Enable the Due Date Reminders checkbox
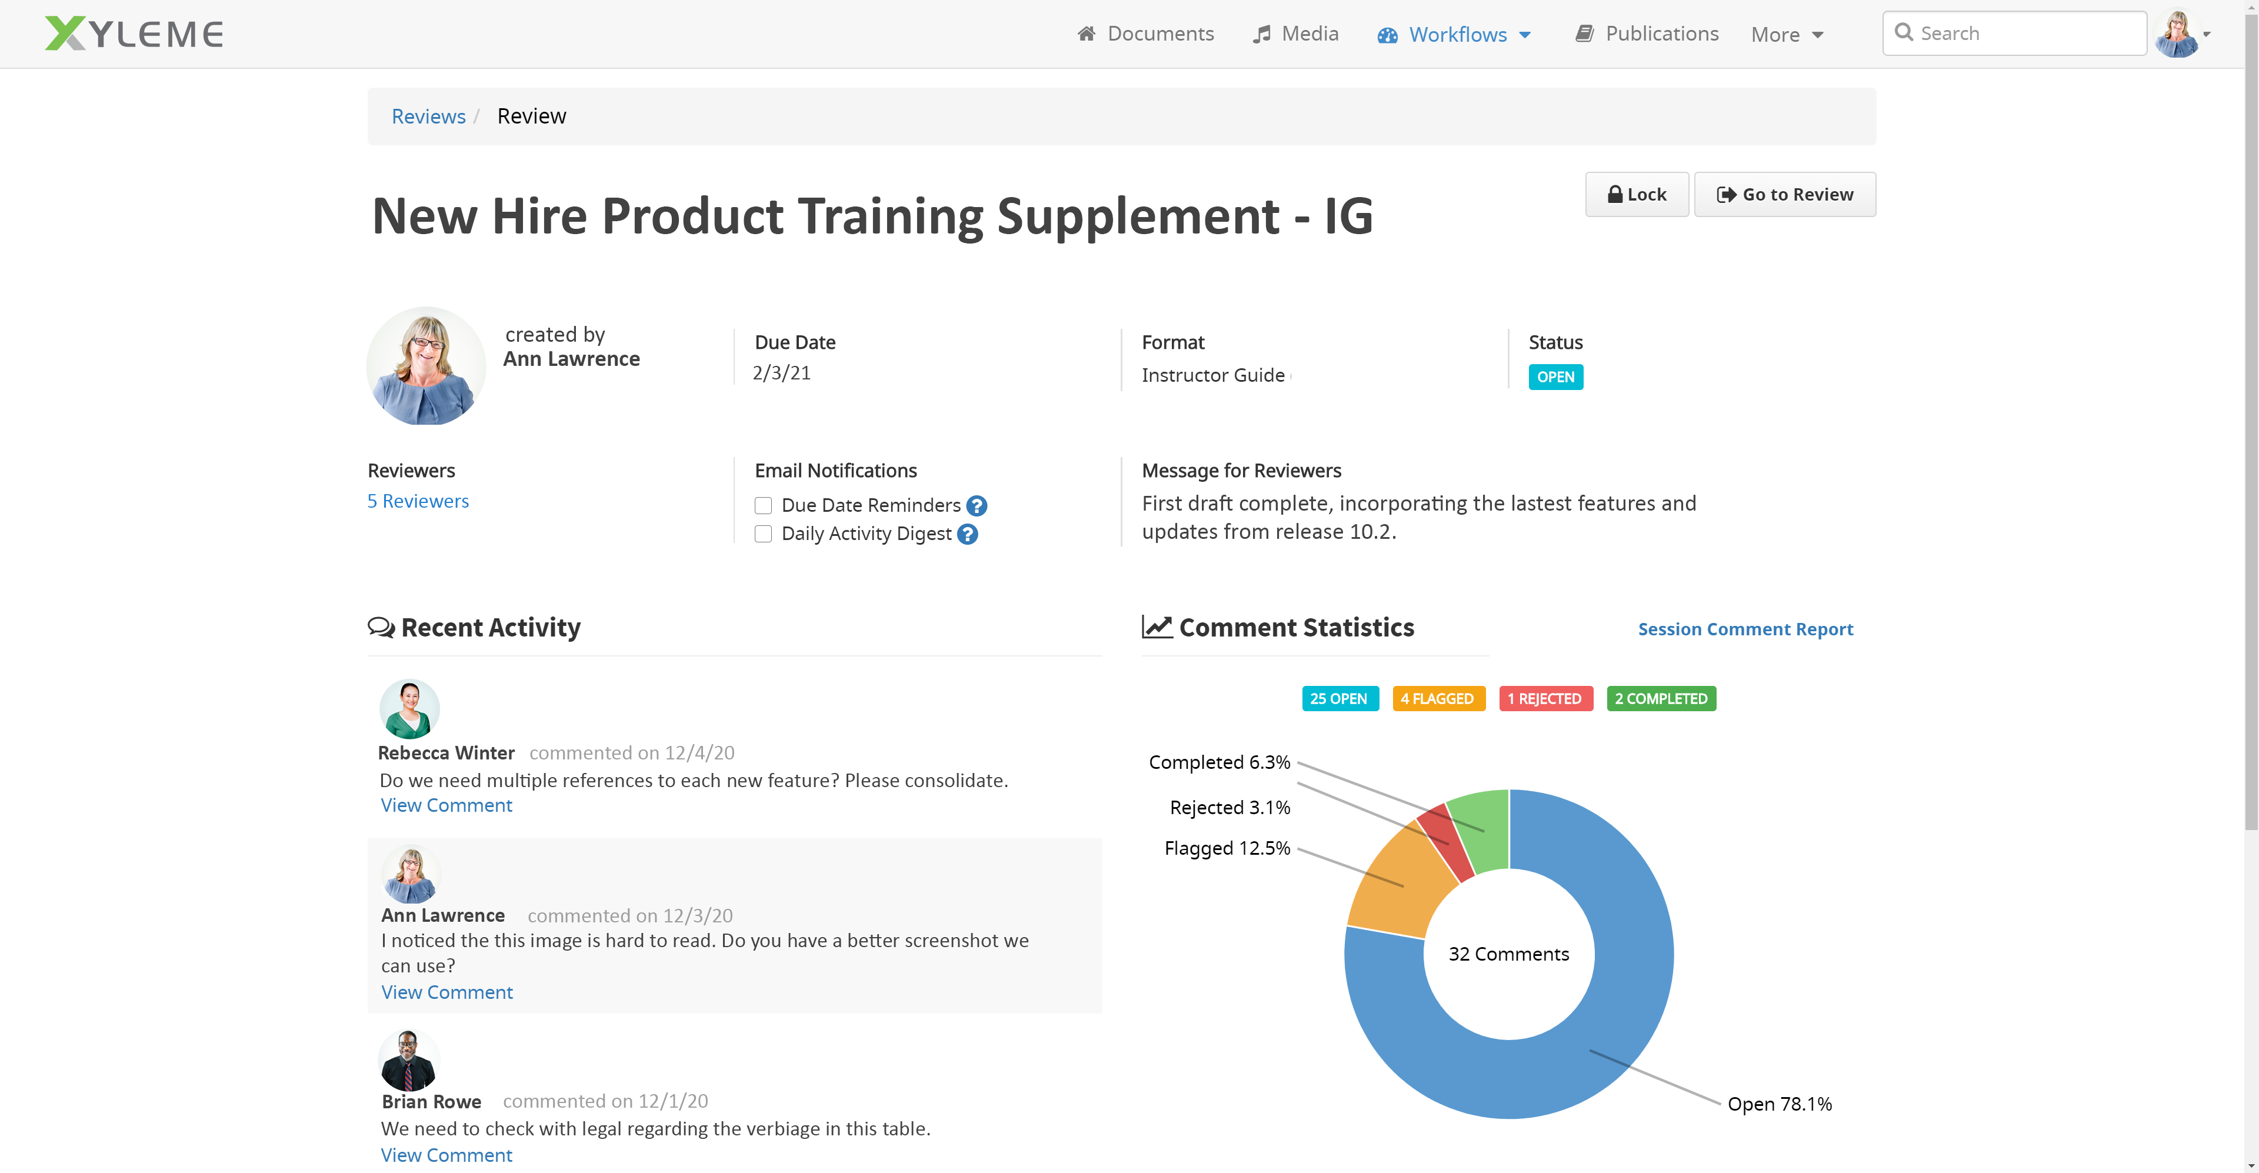2259x1173 pixels. (763, 506)
